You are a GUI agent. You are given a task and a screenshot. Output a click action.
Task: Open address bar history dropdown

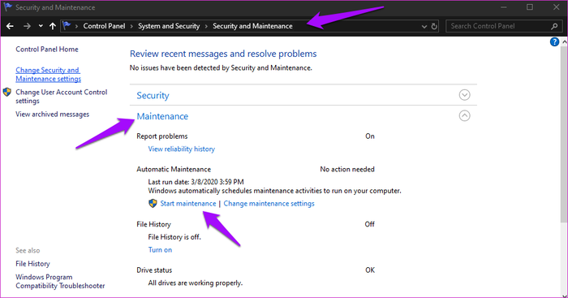424,27
